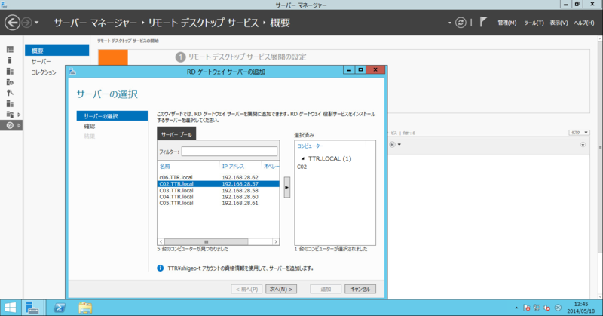This screenshot has width=603, height=316.
Task: Click the information icon beside credentials message
Action: [161, 268]
